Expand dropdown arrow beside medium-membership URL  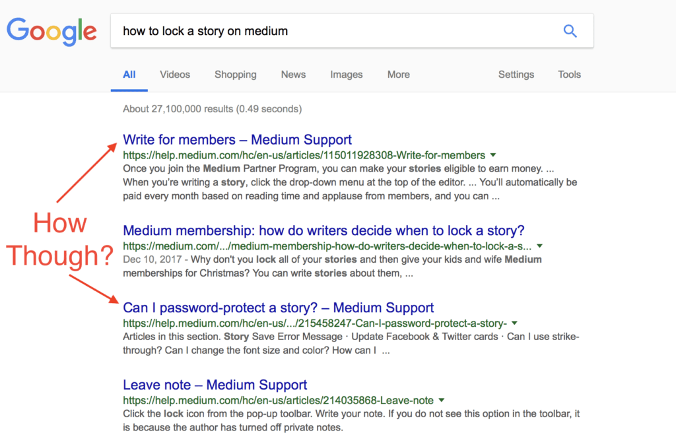539,246
